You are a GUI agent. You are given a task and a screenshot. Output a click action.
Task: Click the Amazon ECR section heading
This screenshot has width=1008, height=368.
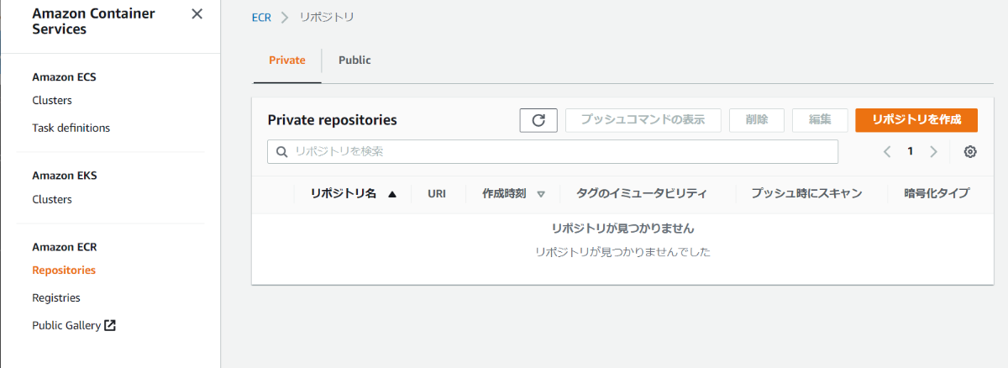click(x=65, y=247)
